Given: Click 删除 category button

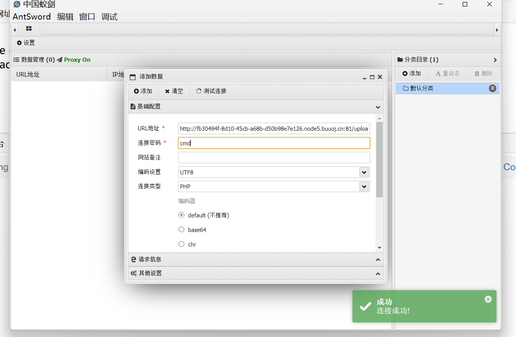Looking at the screenshot, I should click(483, 73).
